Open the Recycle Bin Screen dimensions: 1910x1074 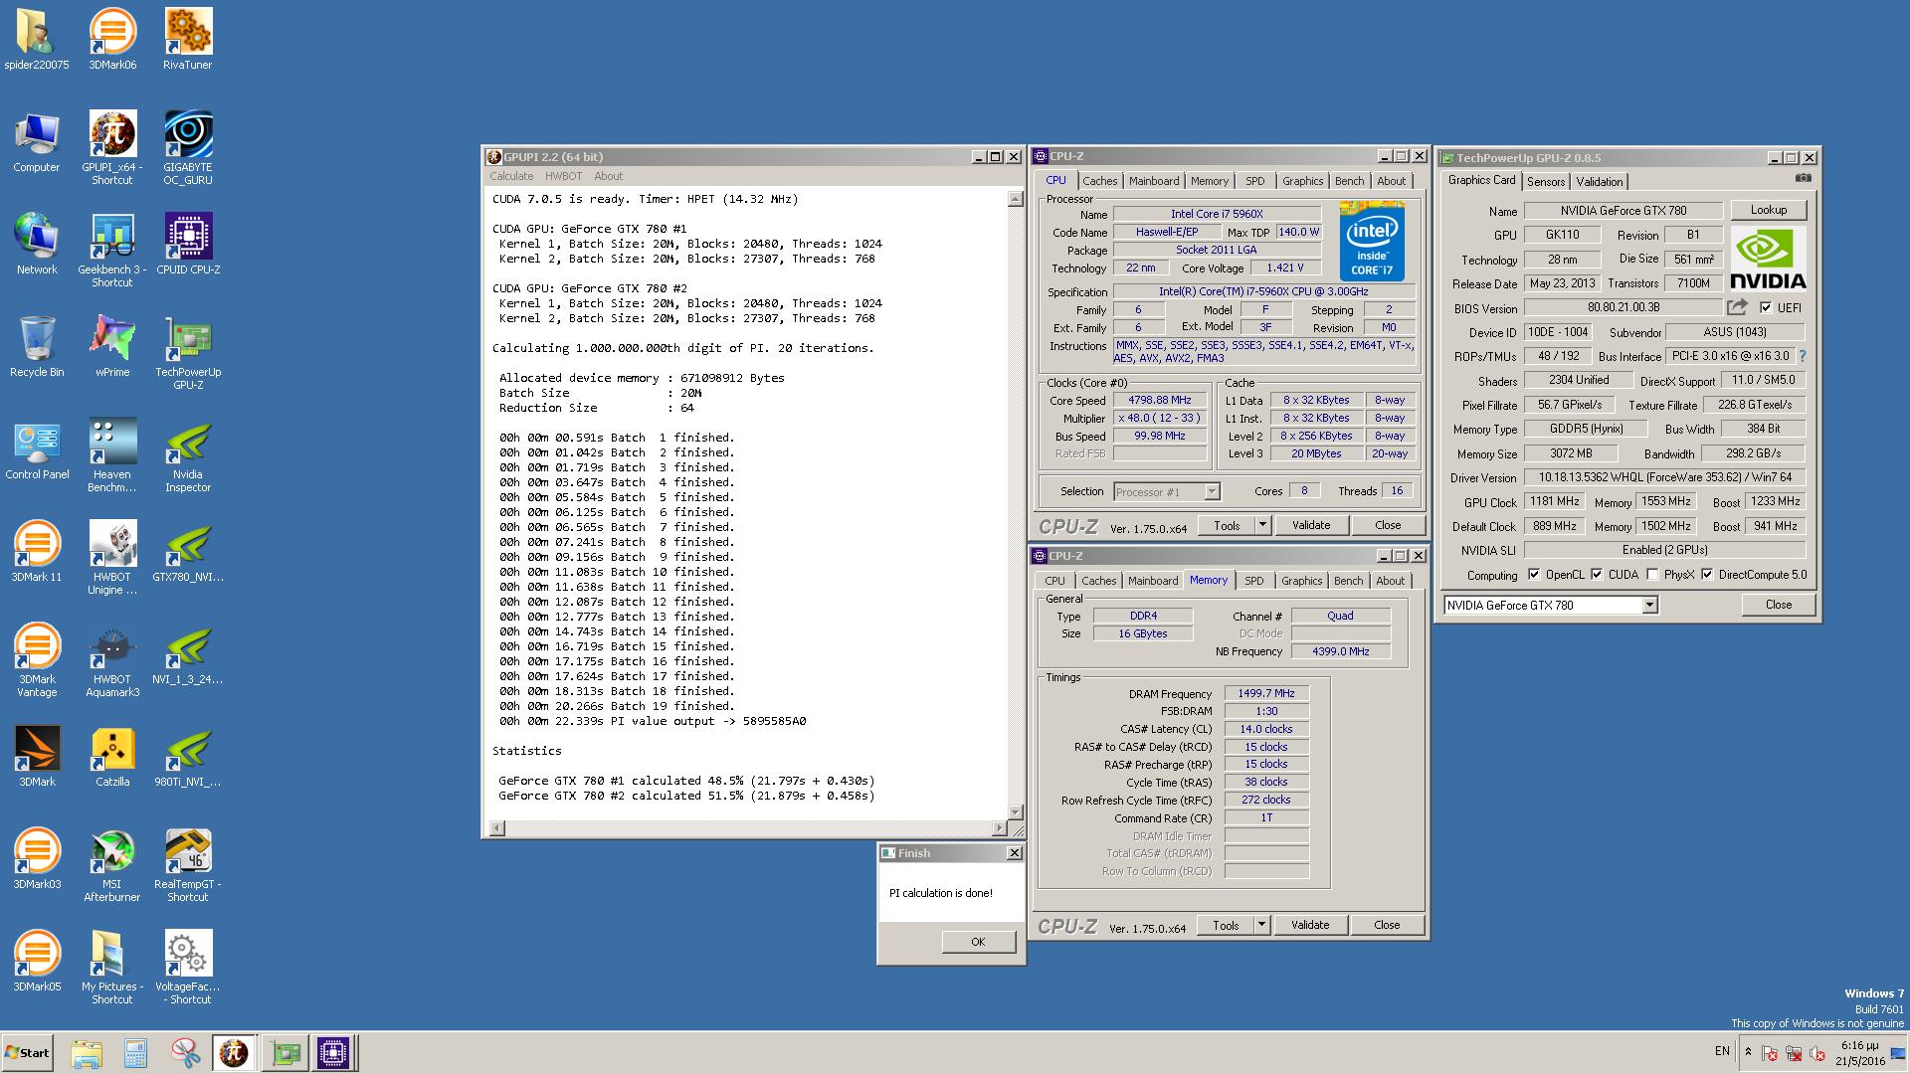(37, 347)
